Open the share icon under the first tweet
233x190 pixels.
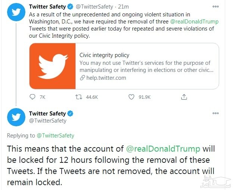point(184,97)
